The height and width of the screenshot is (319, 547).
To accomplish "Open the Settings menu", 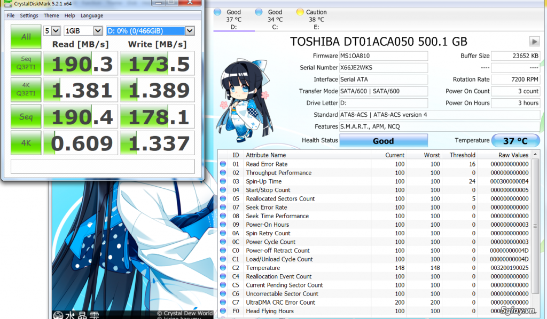I will click(29, 16).
